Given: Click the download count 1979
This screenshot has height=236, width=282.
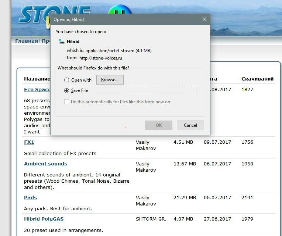Looking at the screenshot, I should point(247,219).
